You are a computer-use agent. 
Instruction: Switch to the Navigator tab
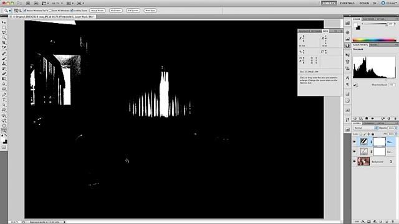(x=304, y=31)
